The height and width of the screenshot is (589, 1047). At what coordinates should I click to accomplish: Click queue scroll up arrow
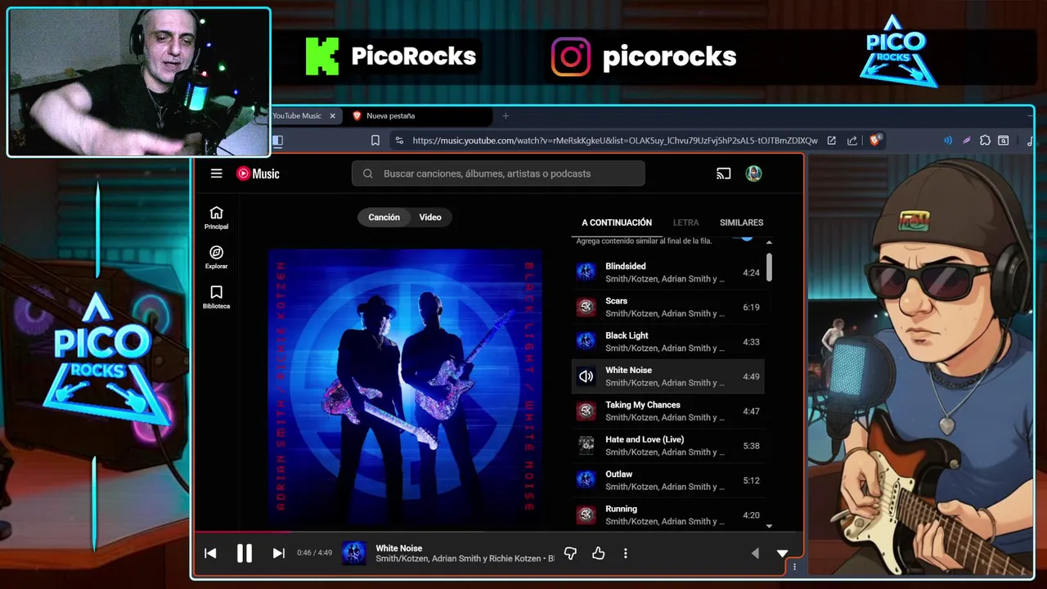coord(769,242)
